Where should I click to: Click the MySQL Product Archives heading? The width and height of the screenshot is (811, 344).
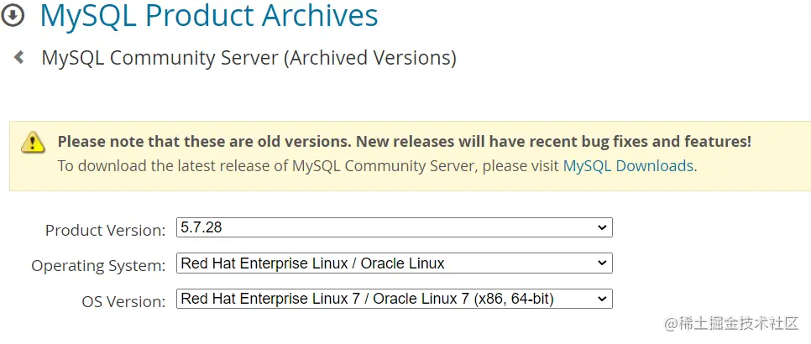tap(209, 15)
